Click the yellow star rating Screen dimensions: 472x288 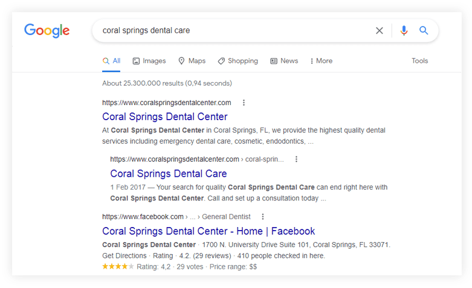pos(118,266)
